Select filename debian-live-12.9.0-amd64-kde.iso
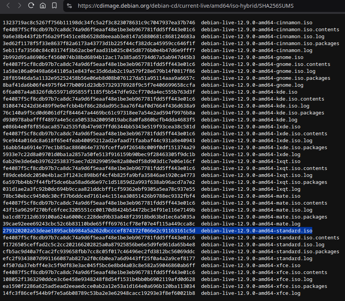 pyautogui.click(x=249, y=92)
